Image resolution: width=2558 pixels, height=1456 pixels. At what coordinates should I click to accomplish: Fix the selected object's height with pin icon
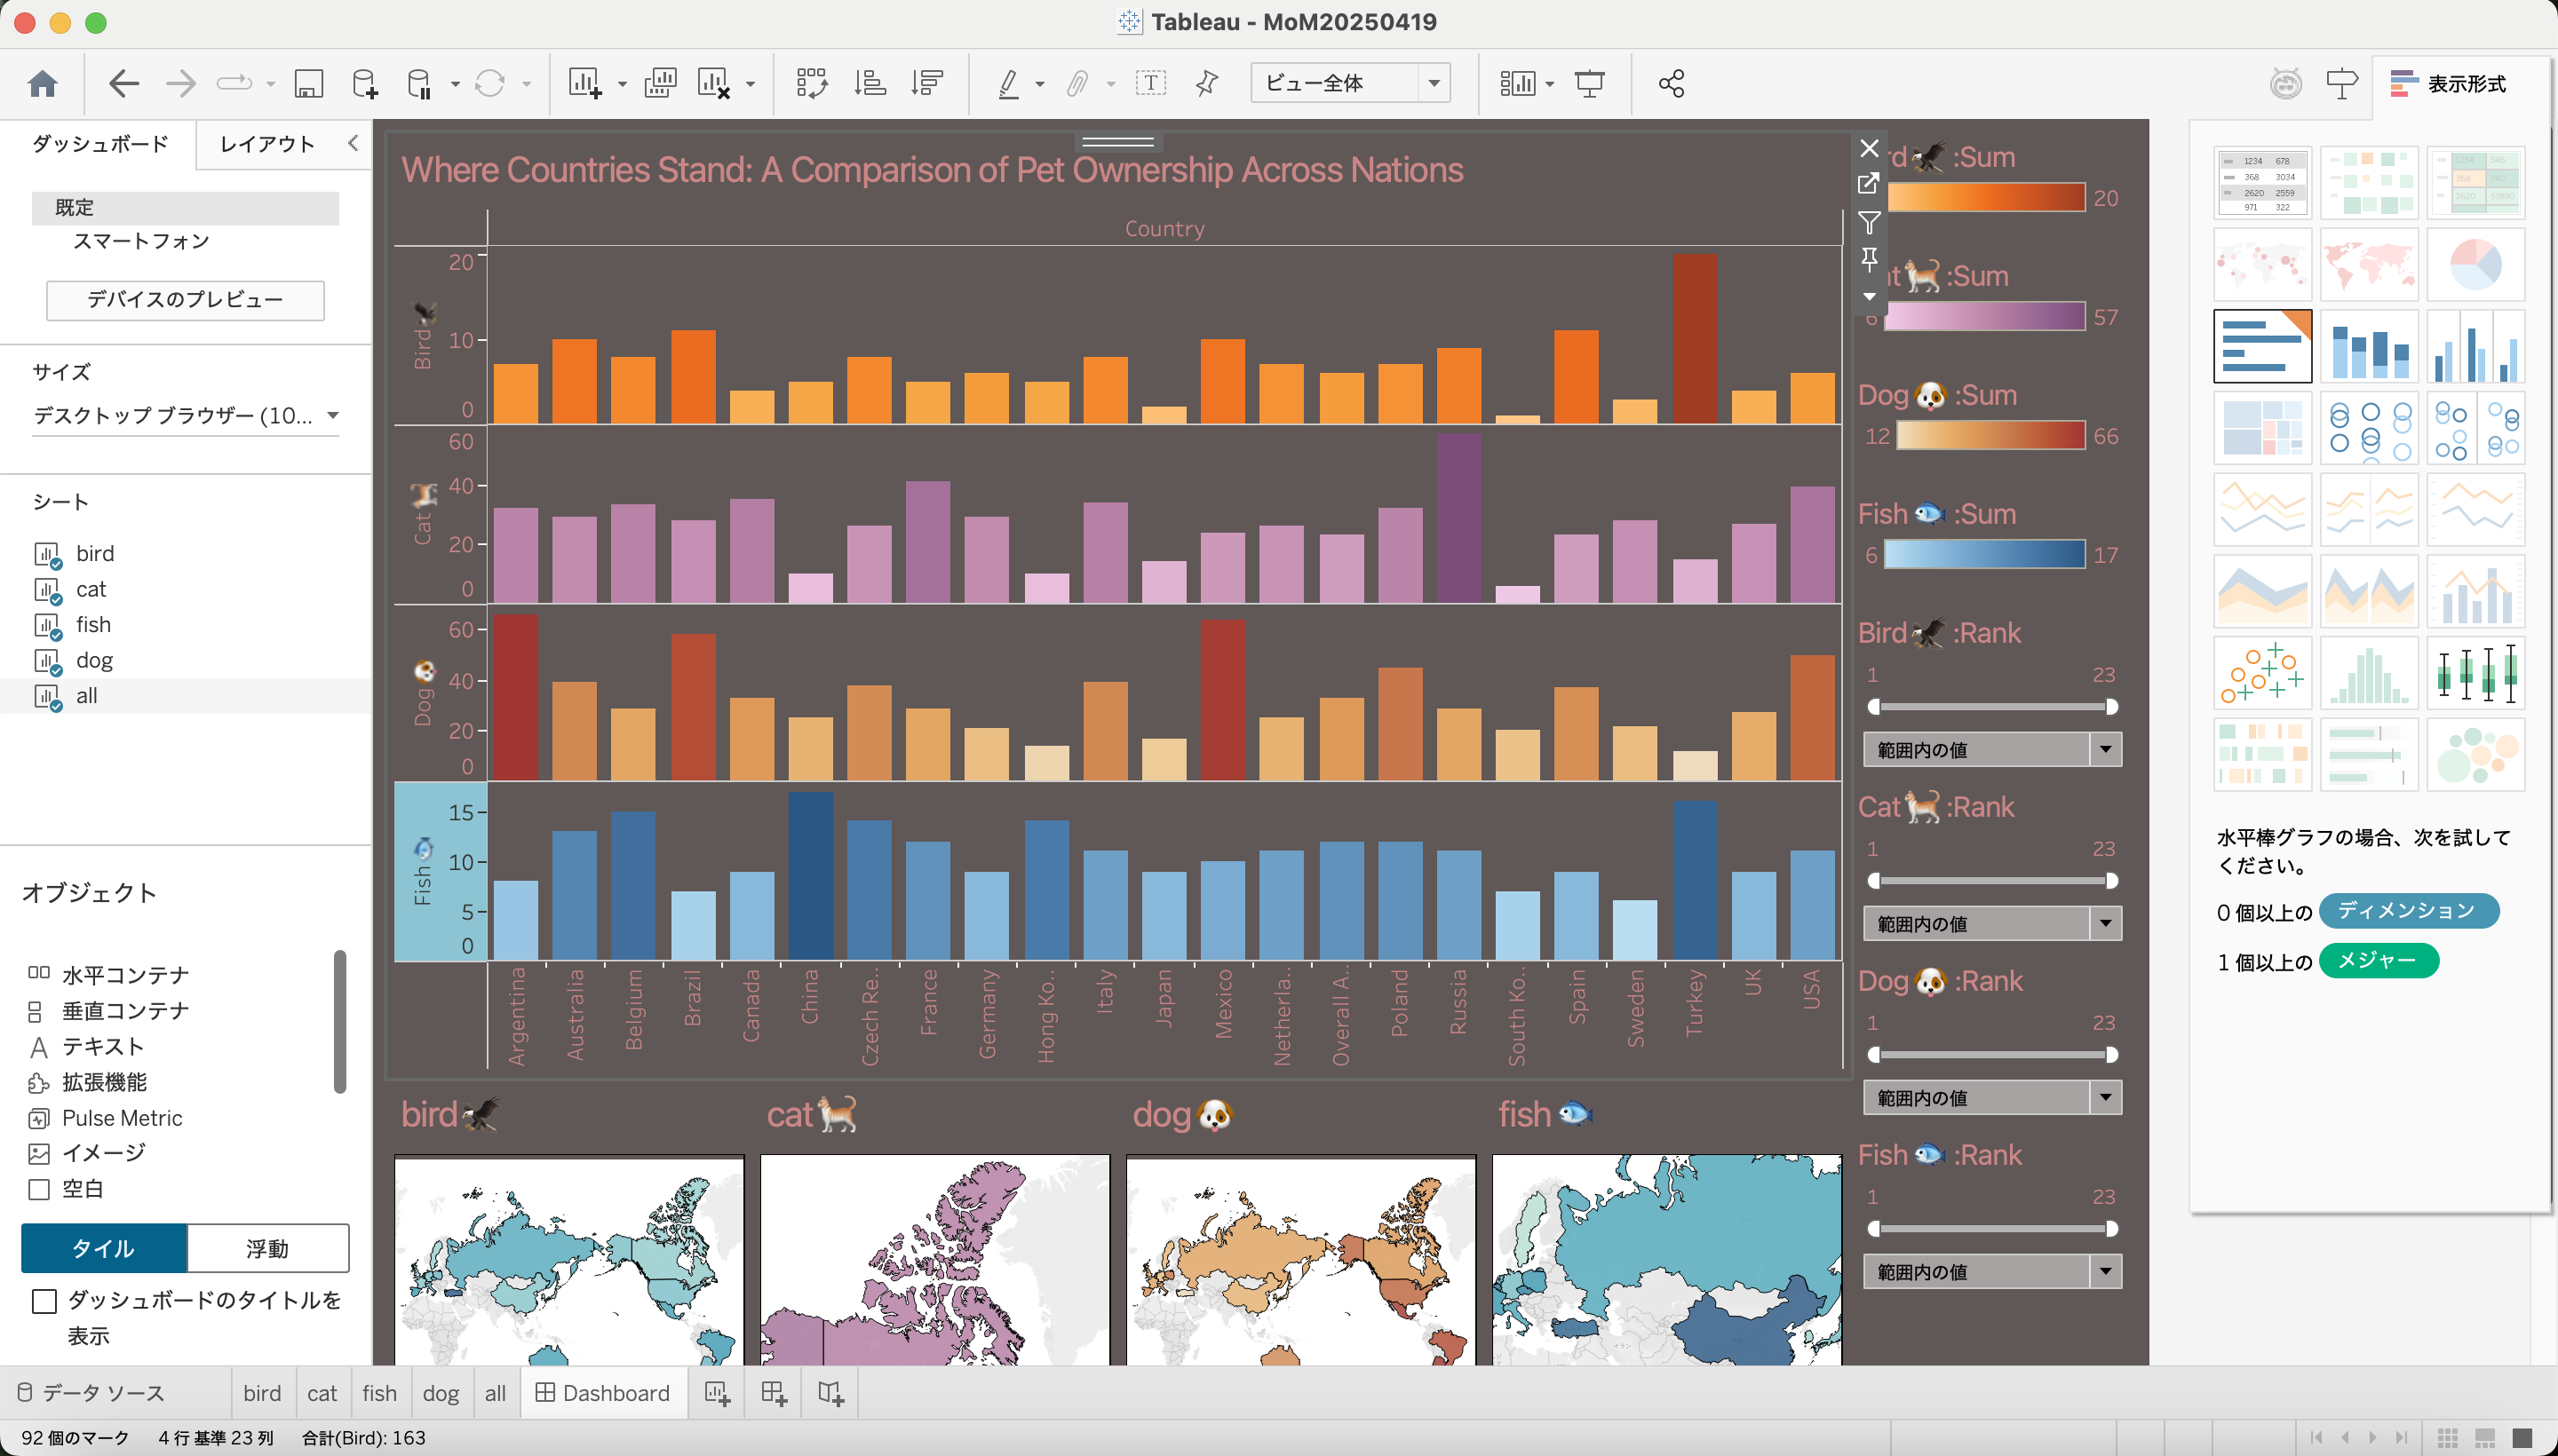(x=1869, y=259)
